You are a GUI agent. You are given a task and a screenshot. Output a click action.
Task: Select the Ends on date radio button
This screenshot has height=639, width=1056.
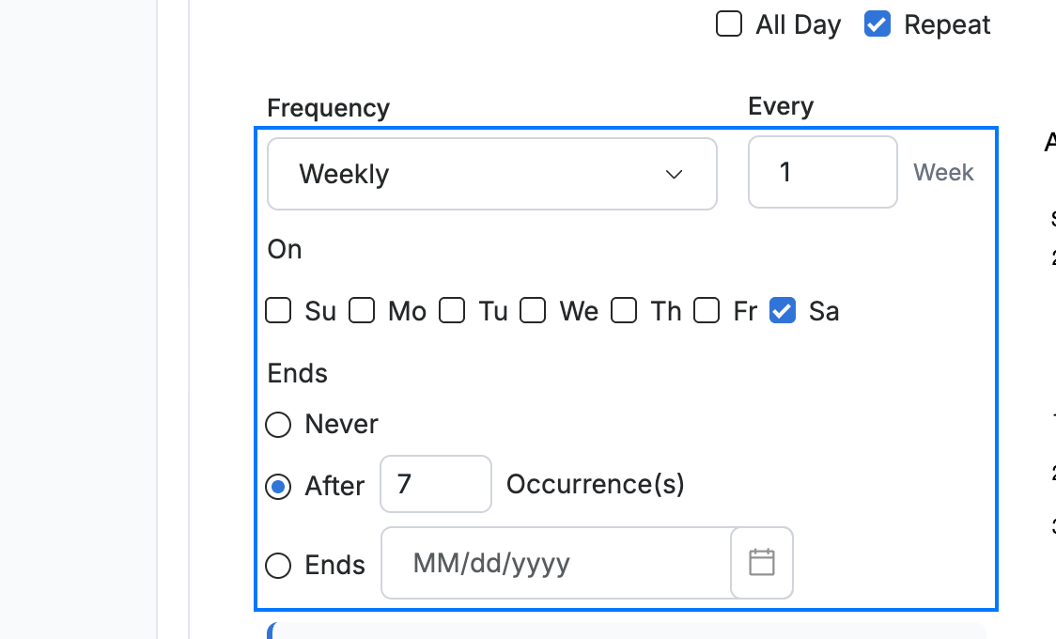[x=278, y=566]
